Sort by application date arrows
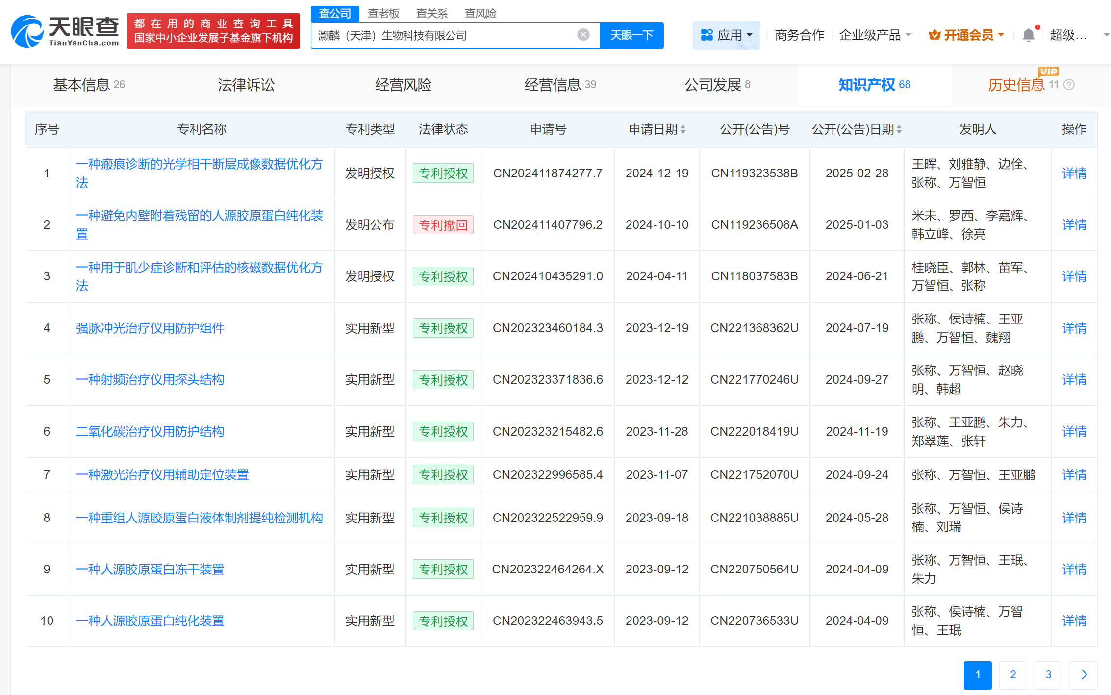This screenshot has height=695, width=1111. (683, 129)
